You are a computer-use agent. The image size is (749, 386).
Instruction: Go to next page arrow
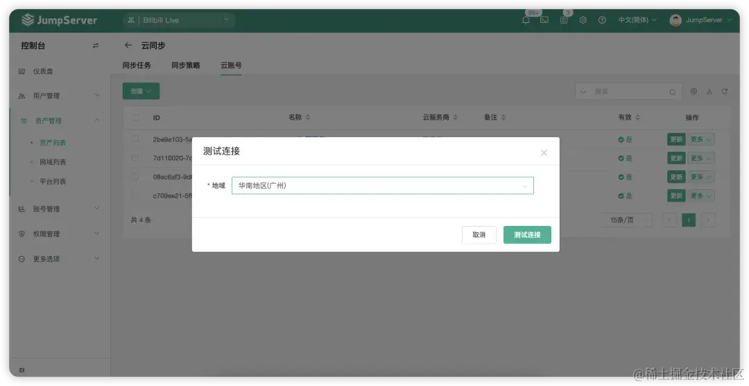click(x=708, y=220)
